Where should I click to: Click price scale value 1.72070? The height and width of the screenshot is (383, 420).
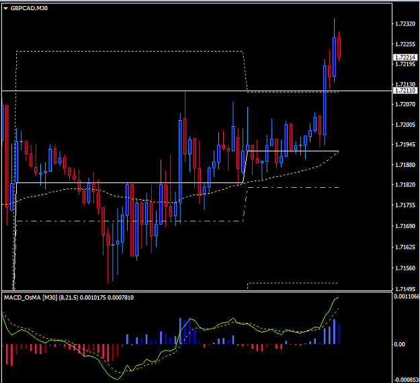pos(405,104)
